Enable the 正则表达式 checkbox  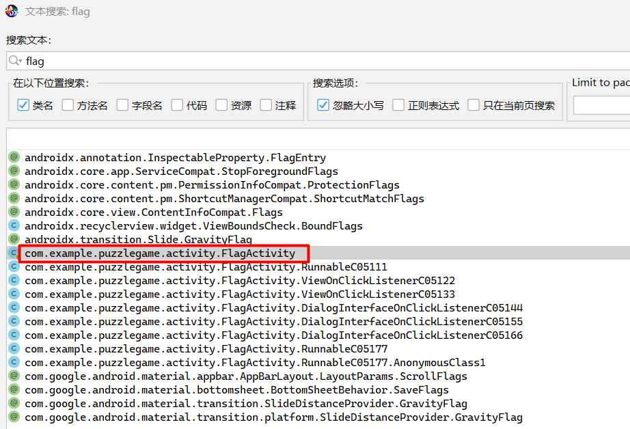(x=398, y=105)
